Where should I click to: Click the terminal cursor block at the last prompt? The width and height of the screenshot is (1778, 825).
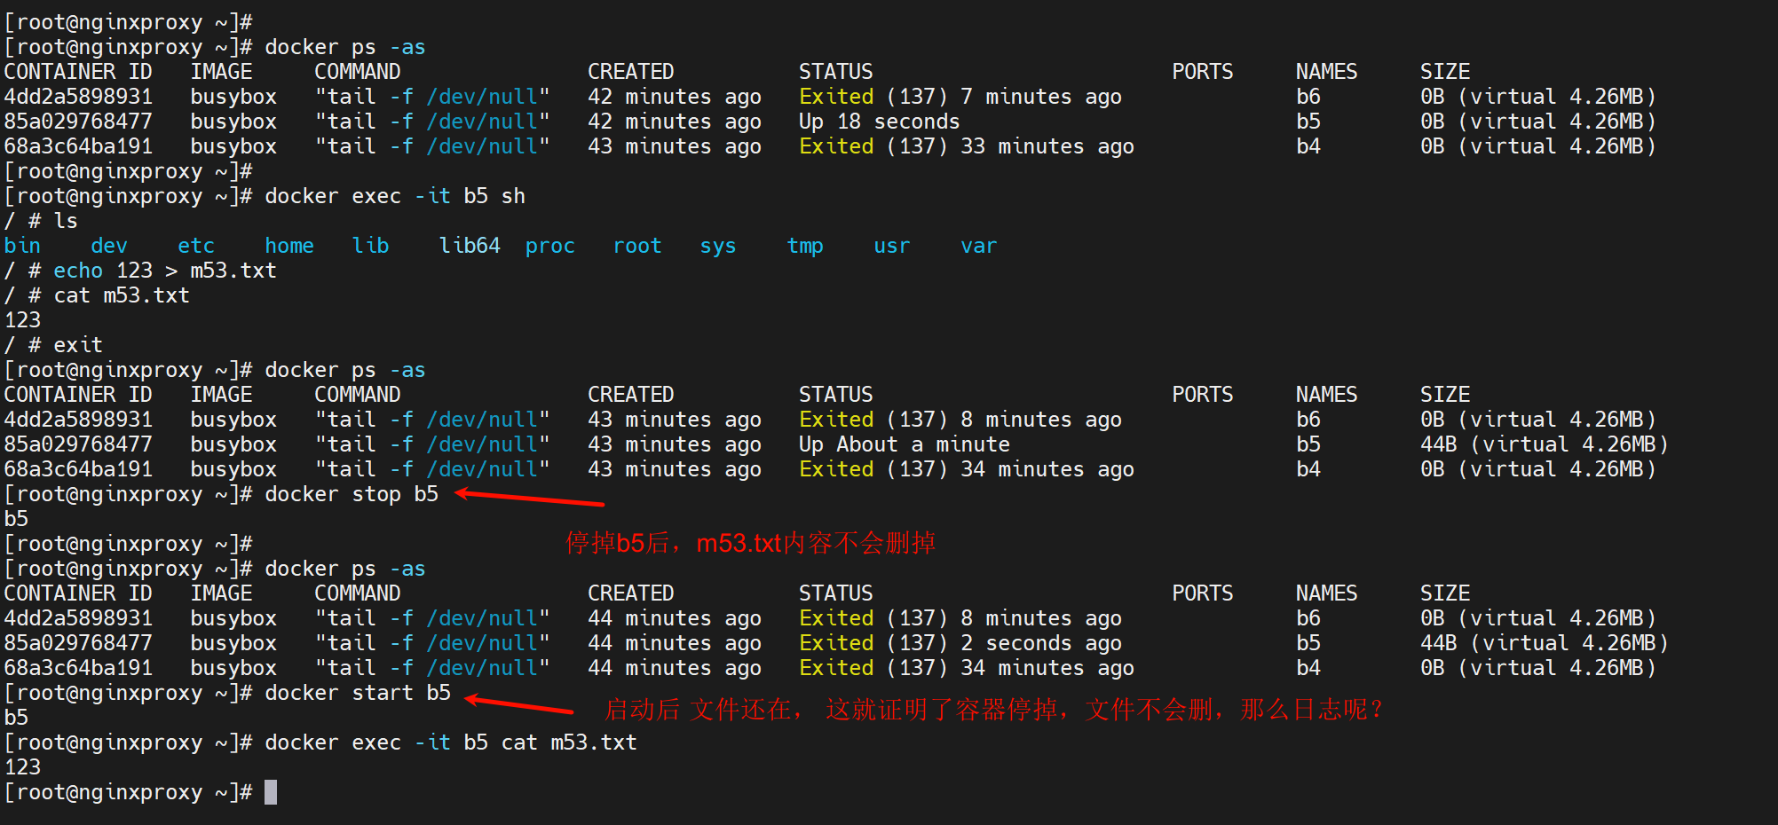(271, 792)
